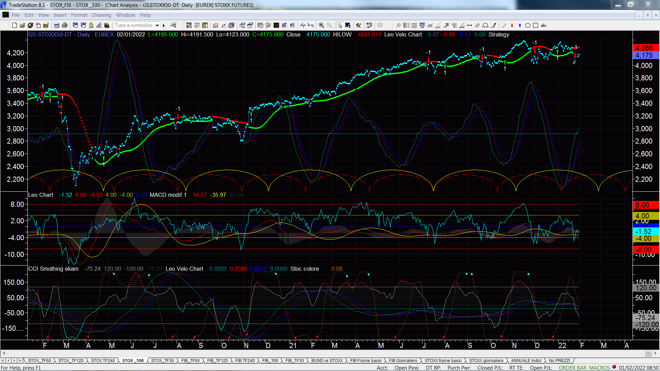Image resolution: width=660 pixels, height=371 pixels.
Task: Open the Format menu
Action: tap(79, 15)
